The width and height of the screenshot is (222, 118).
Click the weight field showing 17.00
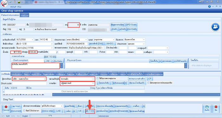pos(16,52)
